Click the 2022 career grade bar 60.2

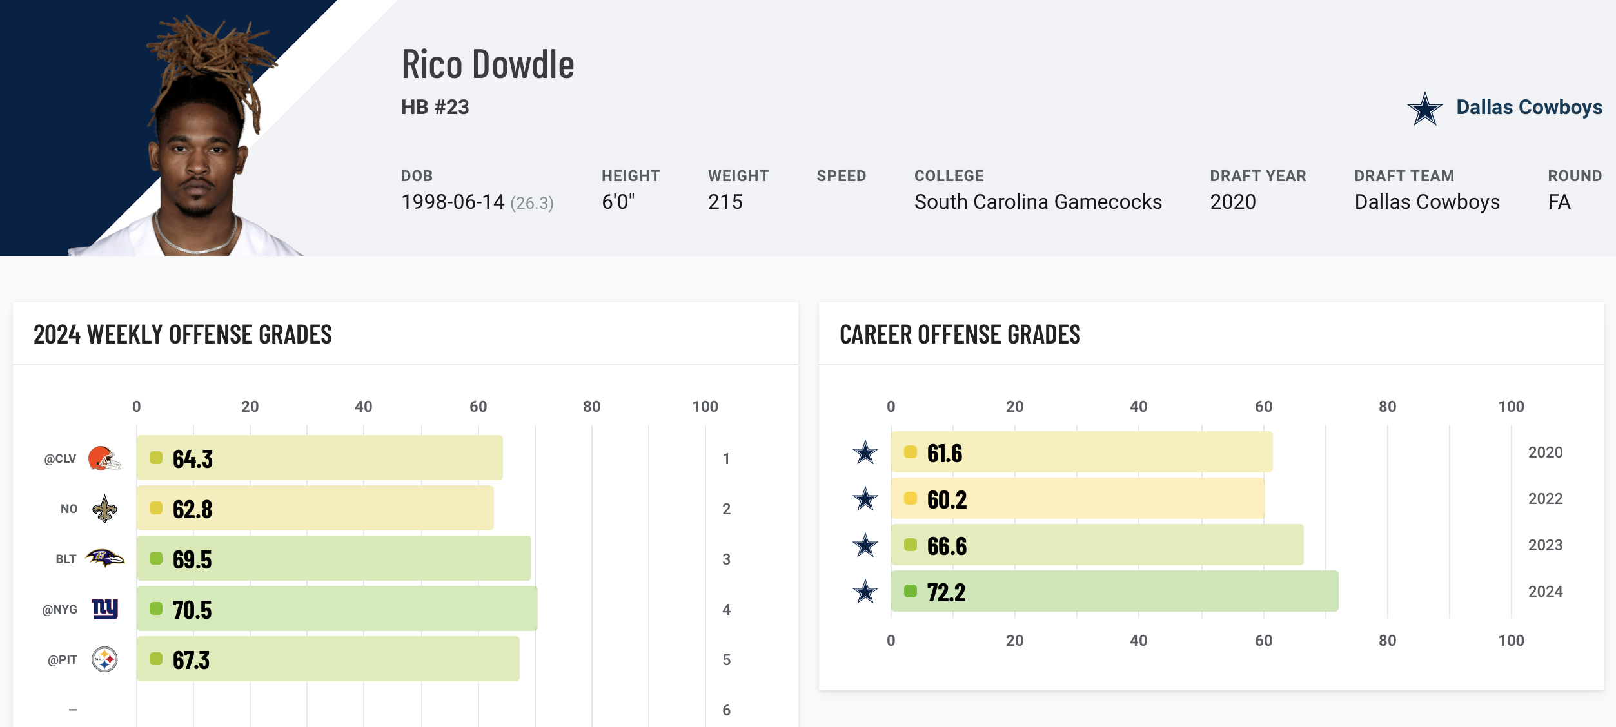click(1077, 499)
